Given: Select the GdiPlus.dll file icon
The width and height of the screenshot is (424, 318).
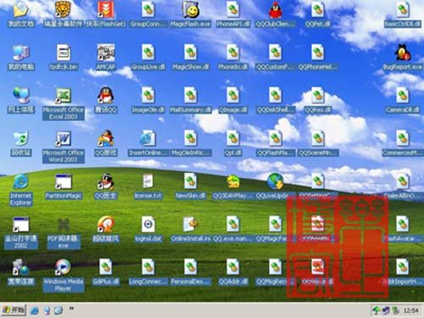Looking at the screenshot, I should (106, 267).
